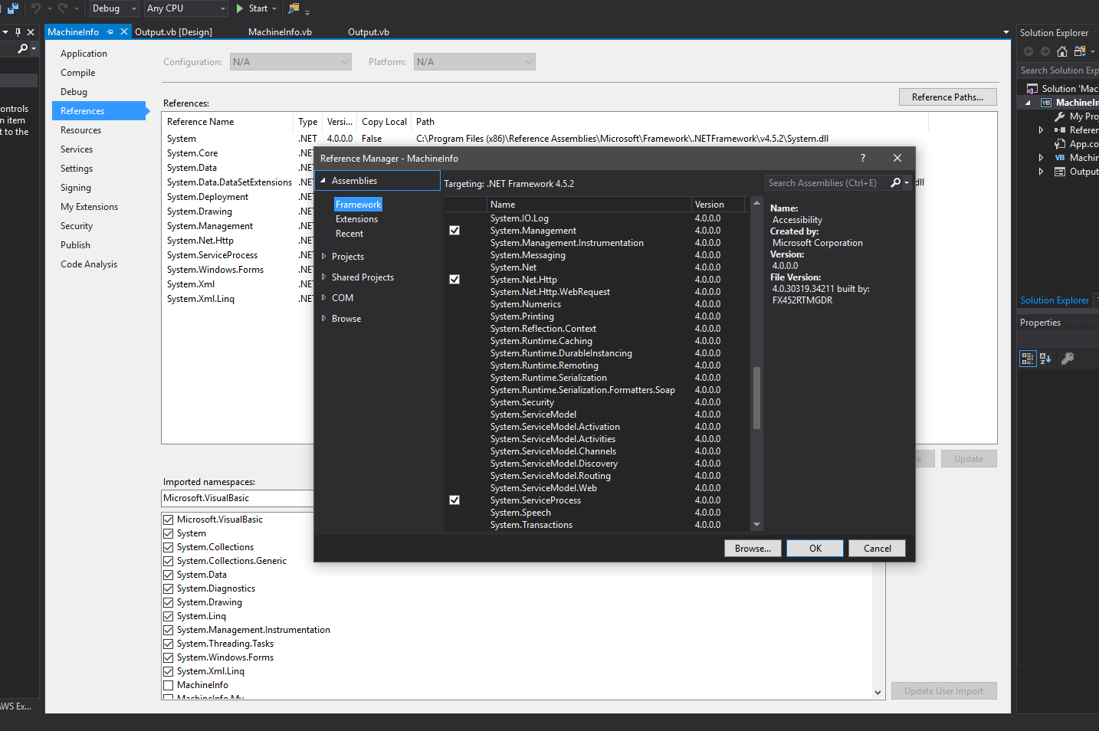Click the Start debugging play icon
Viewport: 1099px width, 731px height.
[x=240, y=8]
